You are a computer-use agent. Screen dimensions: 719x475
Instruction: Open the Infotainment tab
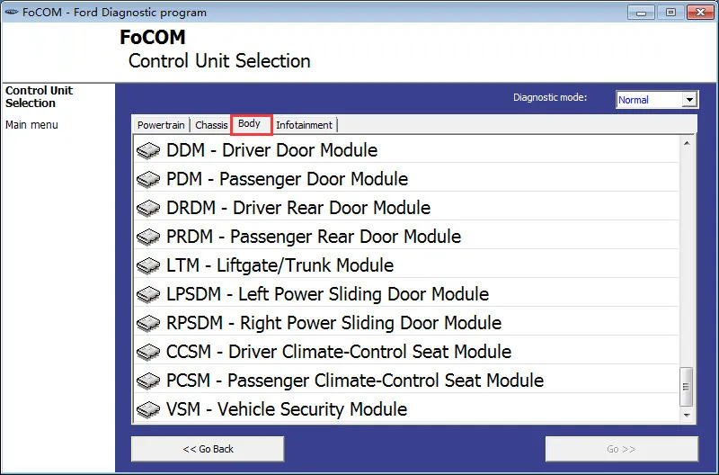click(304, 125)
